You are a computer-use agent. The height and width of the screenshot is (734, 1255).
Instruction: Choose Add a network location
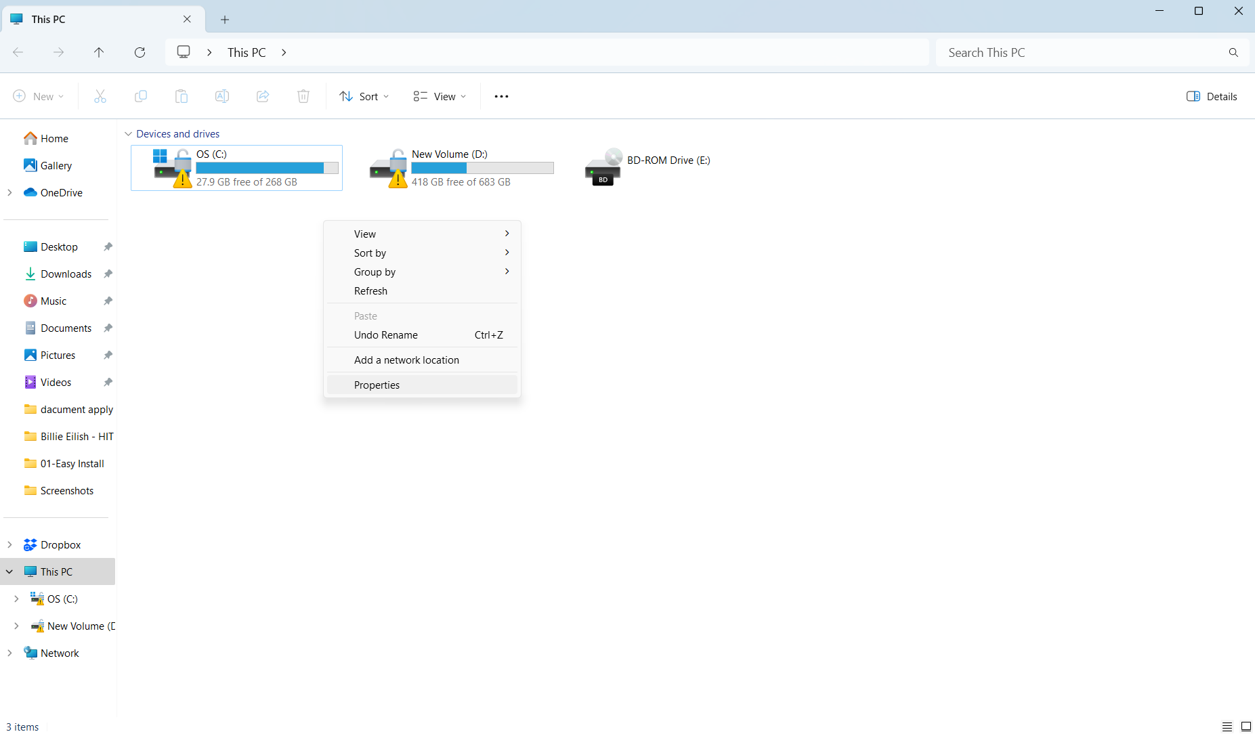(x=406, y=360)
